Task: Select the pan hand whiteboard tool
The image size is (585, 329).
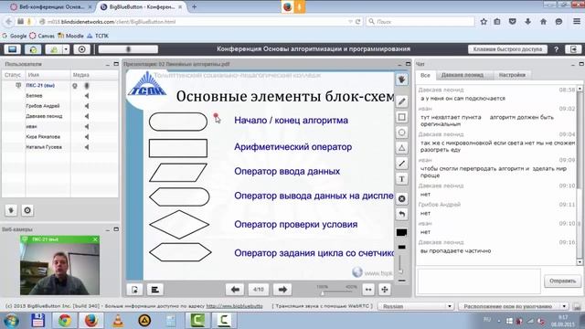Action: point(402,80)
